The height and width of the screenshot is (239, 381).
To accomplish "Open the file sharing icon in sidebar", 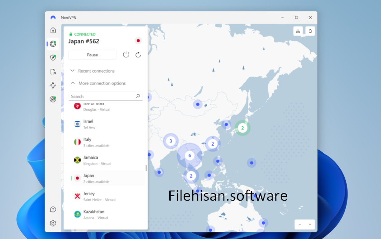I will point(53,72).
